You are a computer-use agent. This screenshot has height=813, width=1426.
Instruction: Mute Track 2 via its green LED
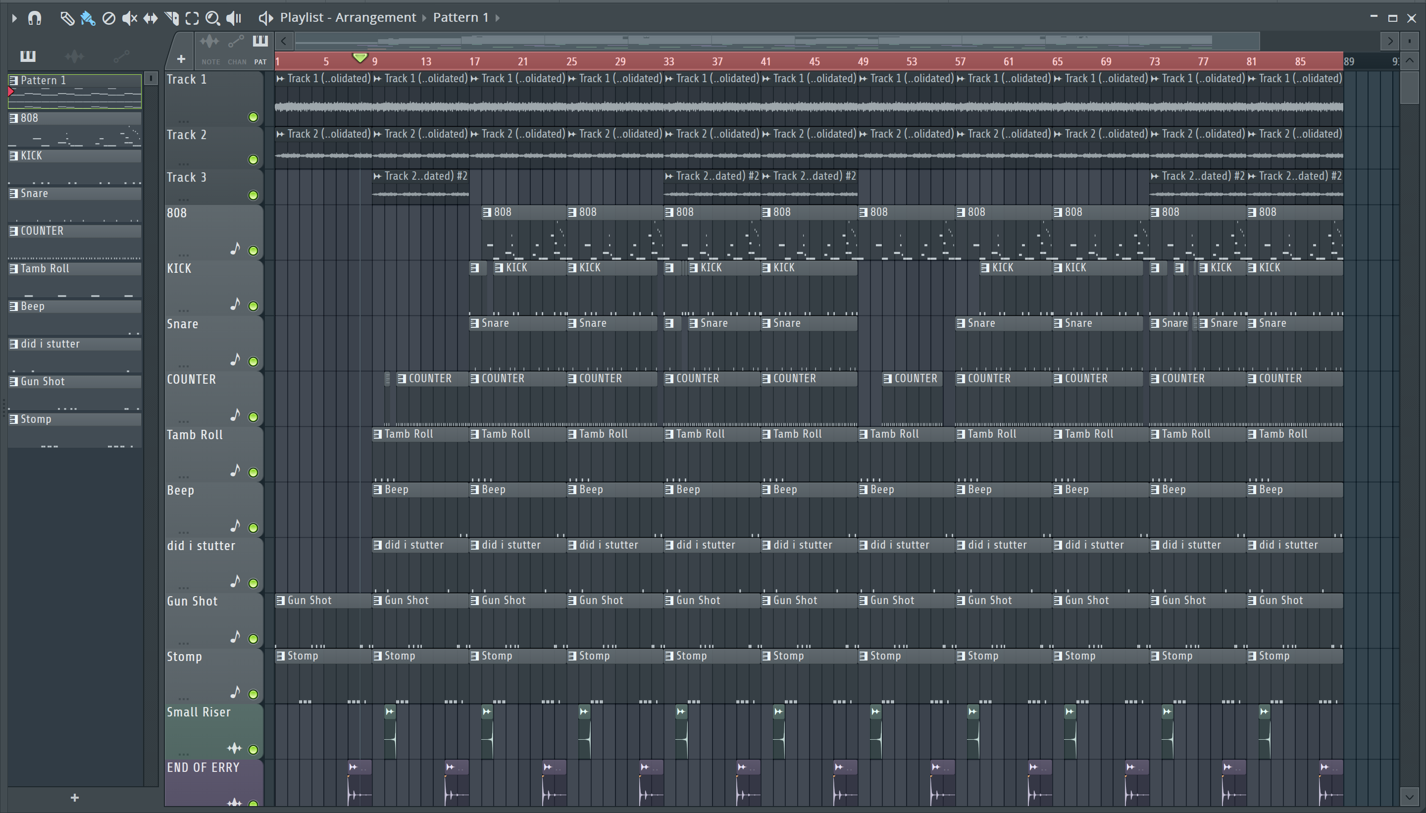click(253, 160)
